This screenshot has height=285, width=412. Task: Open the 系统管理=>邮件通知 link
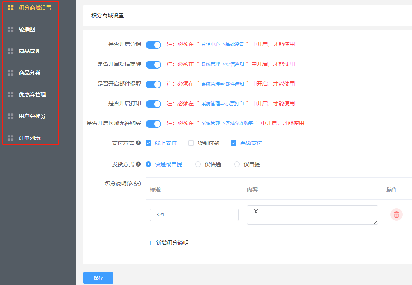tap(223, 84)
